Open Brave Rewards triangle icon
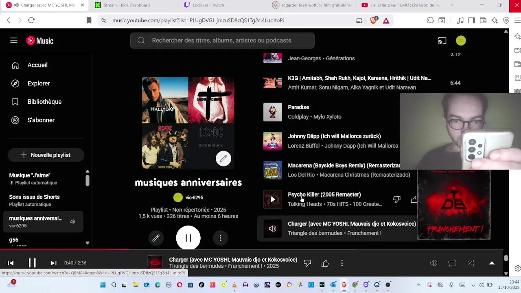521x293 pixels. (386, 20)
